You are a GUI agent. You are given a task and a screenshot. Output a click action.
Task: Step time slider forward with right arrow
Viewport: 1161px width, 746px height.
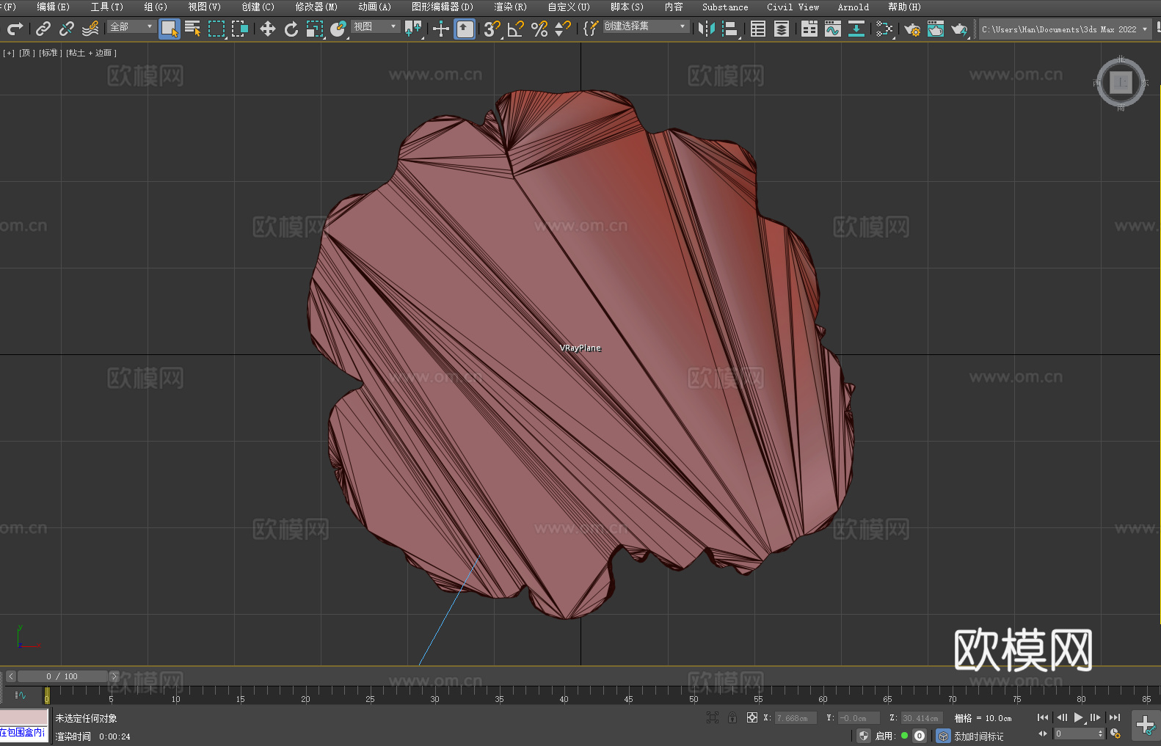pyautogui.click(x=114, y=676)
